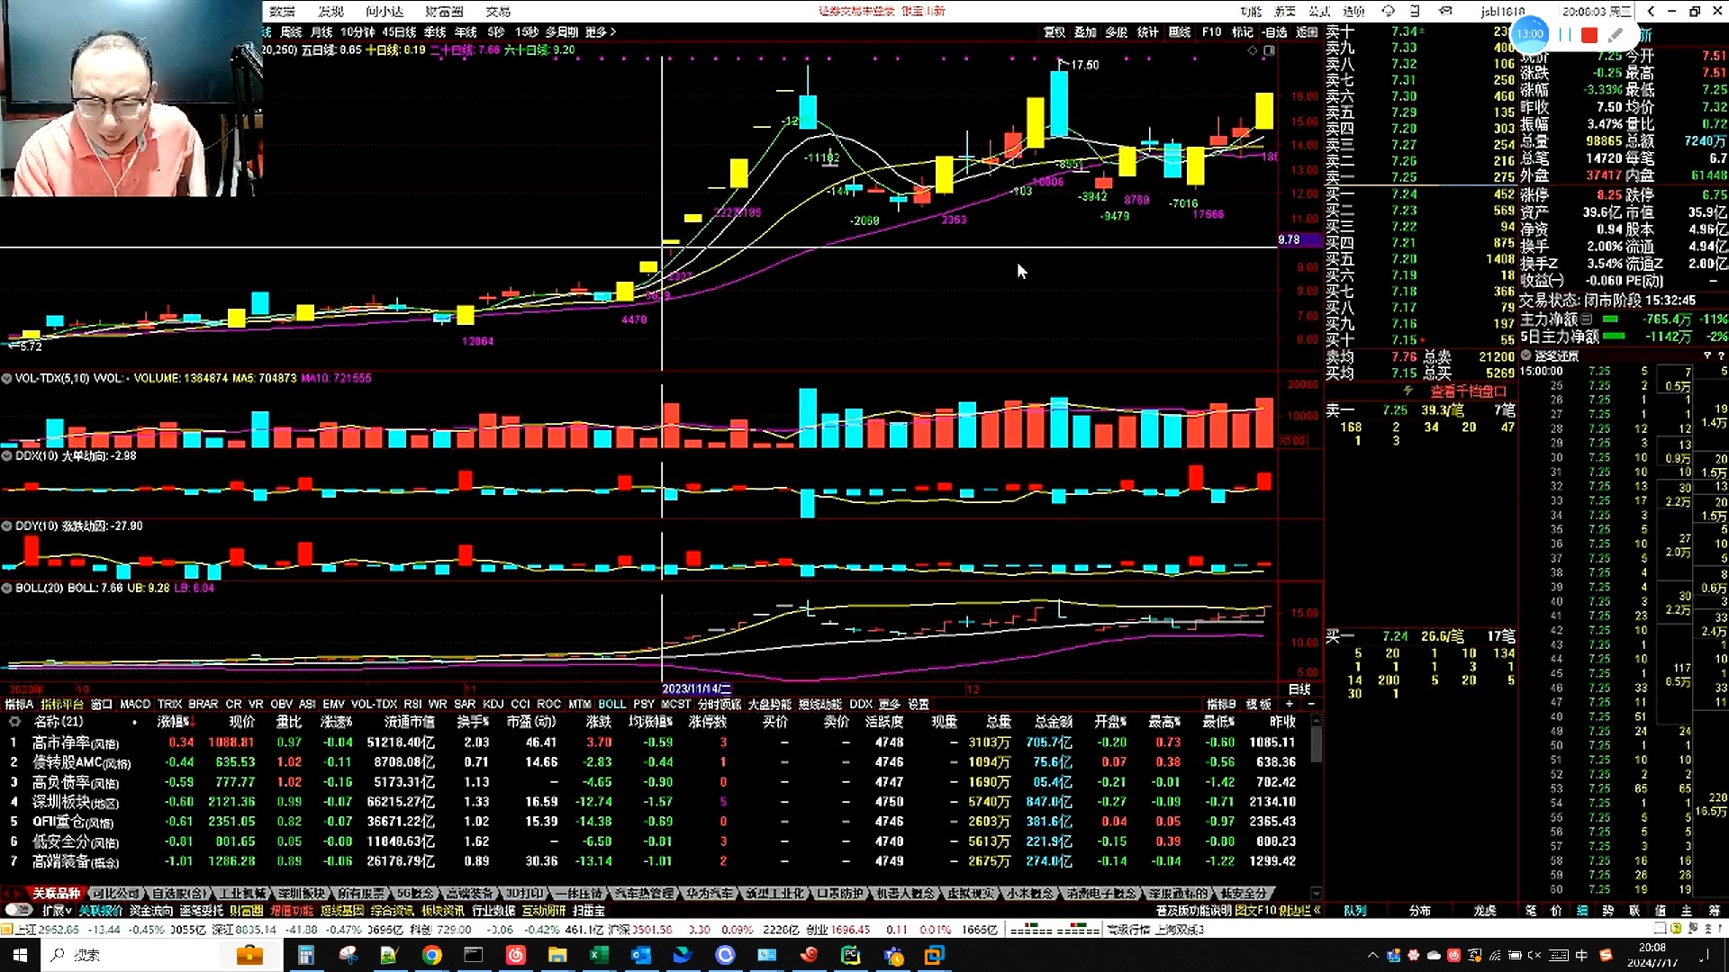The width and height of the screenshot is (1729, 972).
Task: Collapse the bottom bar using double chevron
Action: click(1317, 911)
